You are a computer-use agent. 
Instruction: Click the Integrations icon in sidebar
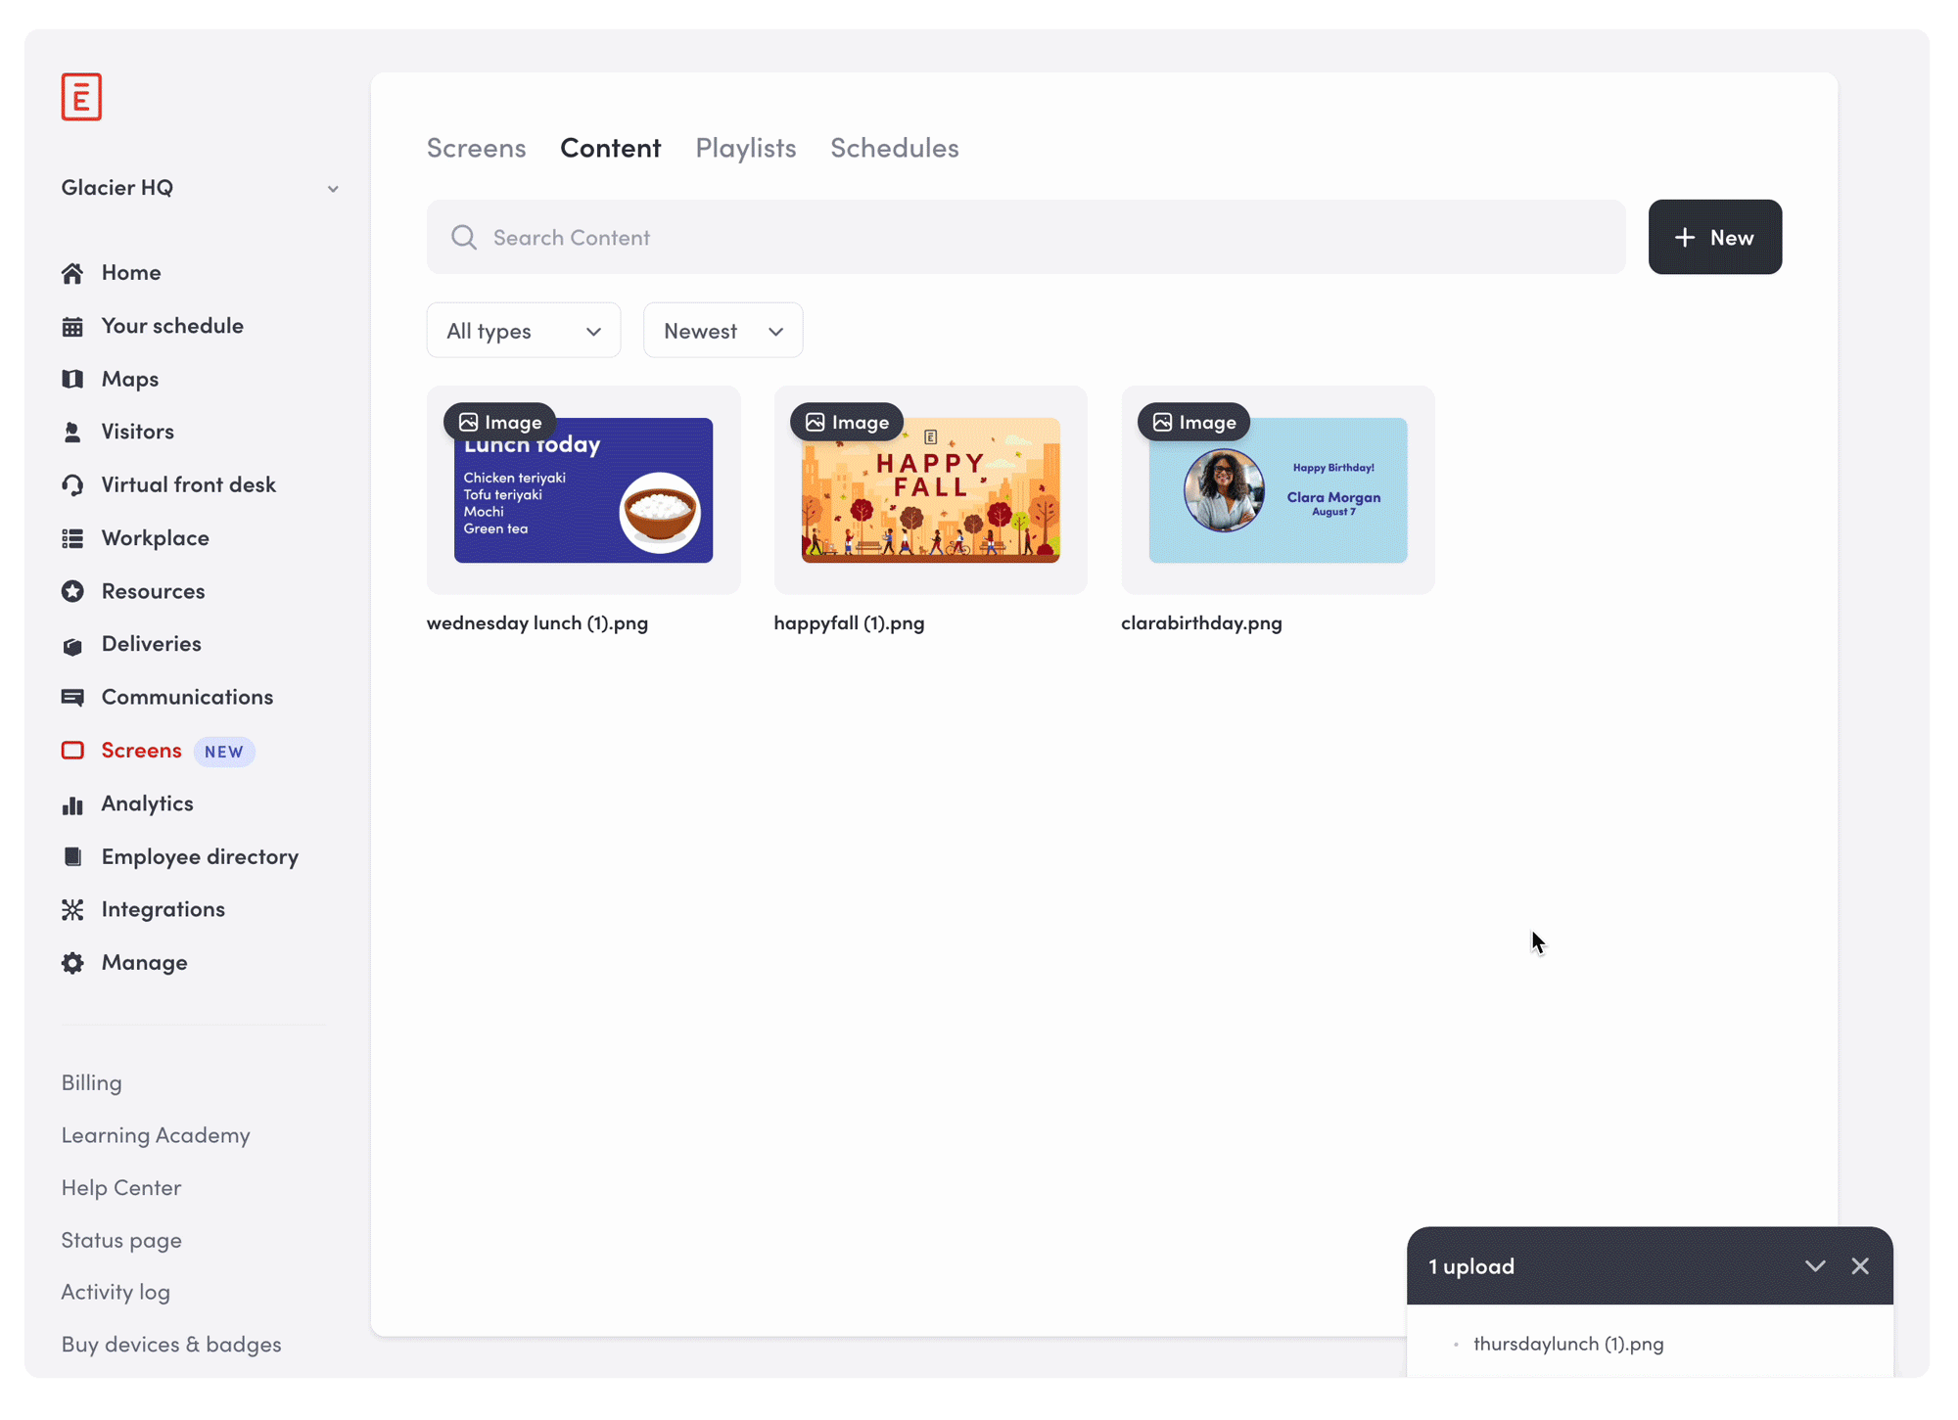coord(72,910)
